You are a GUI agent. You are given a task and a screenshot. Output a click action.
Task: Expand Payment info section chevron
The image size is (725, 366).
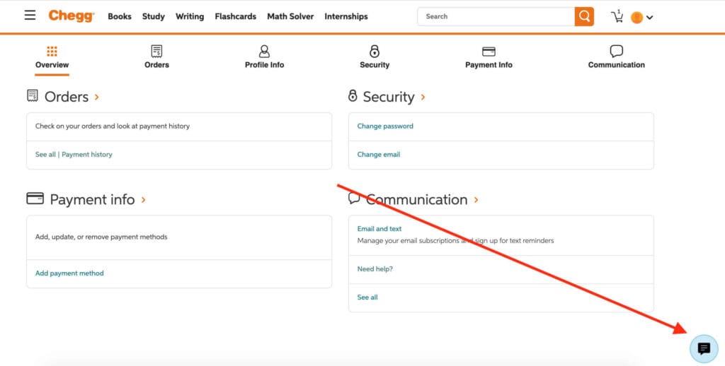pos(143,199)
